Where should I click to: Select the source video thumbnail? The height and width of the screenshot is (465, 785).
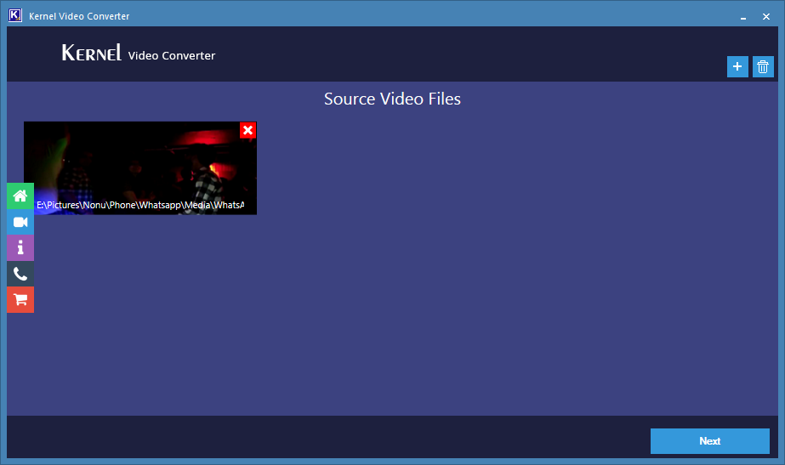pos(140,162)
